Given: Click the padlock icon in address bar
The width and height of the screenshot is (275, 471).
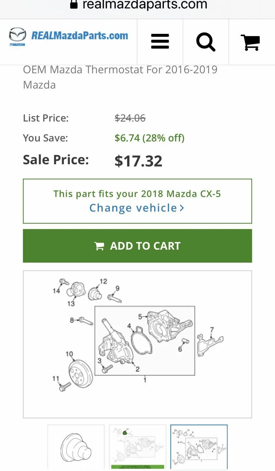Looking at the screenshot, I should tap(74, 4).
